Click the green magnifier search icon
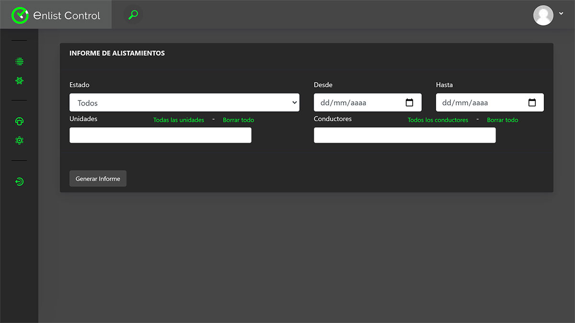Viewport: 575px width, 323px height. pyautogui.click(x=133, y=15)
